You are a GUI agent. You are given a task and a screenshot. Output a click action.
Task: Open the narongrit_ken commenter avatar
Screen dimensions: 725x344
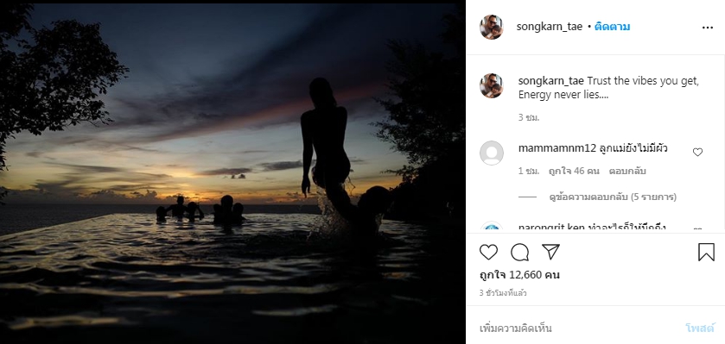coord(491,228)
